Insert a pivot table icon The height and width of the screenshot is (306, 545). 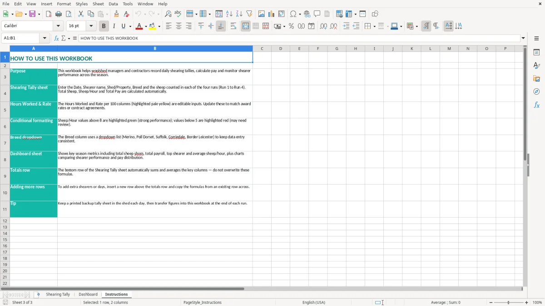[282, 14]
